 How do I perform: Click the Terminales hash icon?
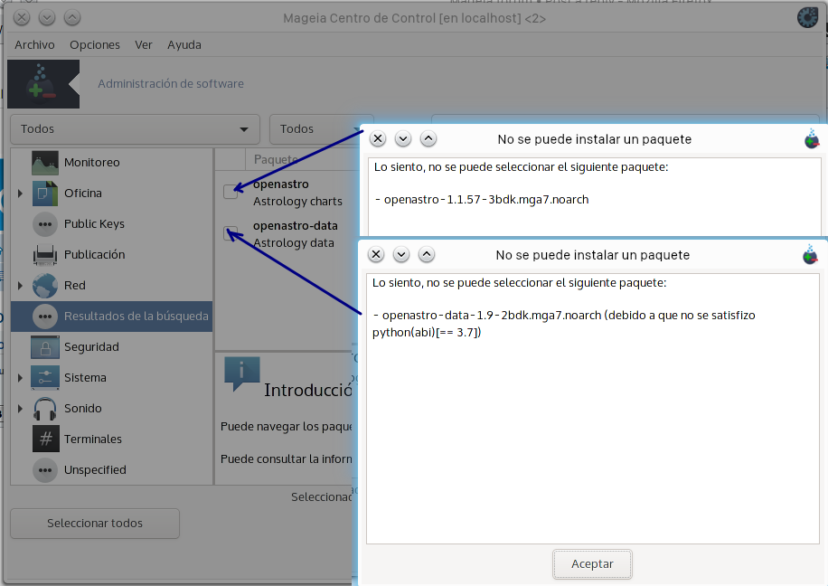[x=45, y=439]
